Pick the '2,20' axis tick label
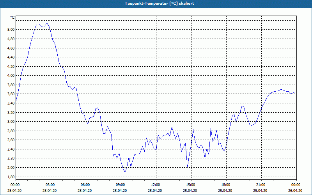This screenshot has width=312, height=195. [11, 158]
